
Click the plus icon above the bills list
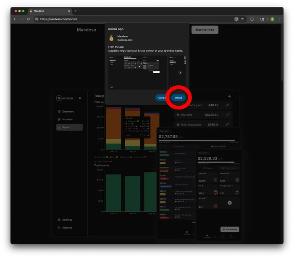[229, 96]
